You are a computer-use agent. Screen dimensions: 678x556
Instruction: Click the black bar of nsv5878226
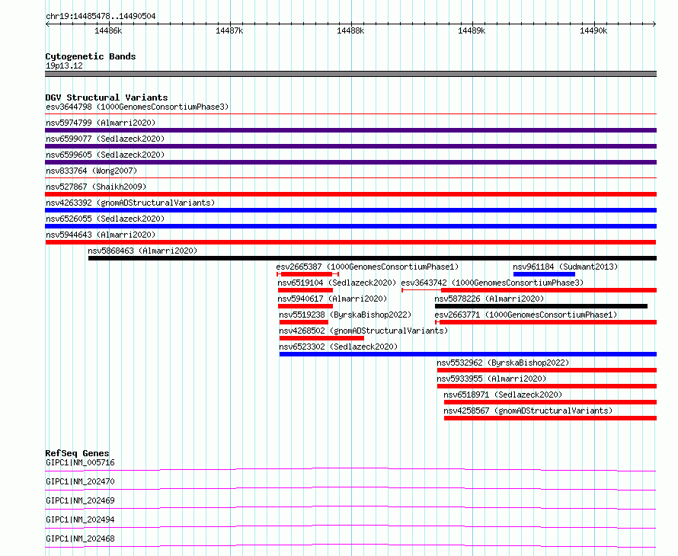[x=542, y=306]
